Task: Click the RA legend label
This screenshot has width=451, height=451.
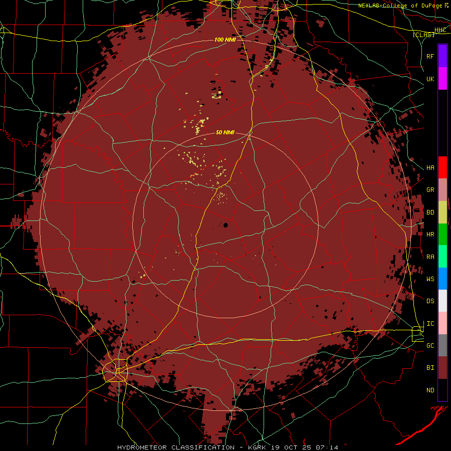Action: [x=430, y=257]
